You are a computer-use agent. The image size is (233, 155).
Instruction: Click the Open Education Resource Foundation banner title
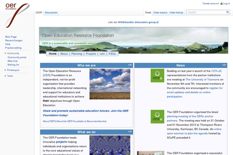78,35
